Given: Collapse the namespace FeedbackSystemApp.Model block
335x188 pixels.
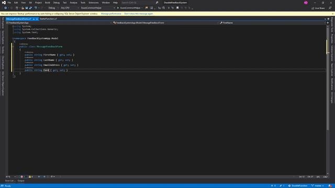Looking at the screenshot, I should [x=13, y=39].
